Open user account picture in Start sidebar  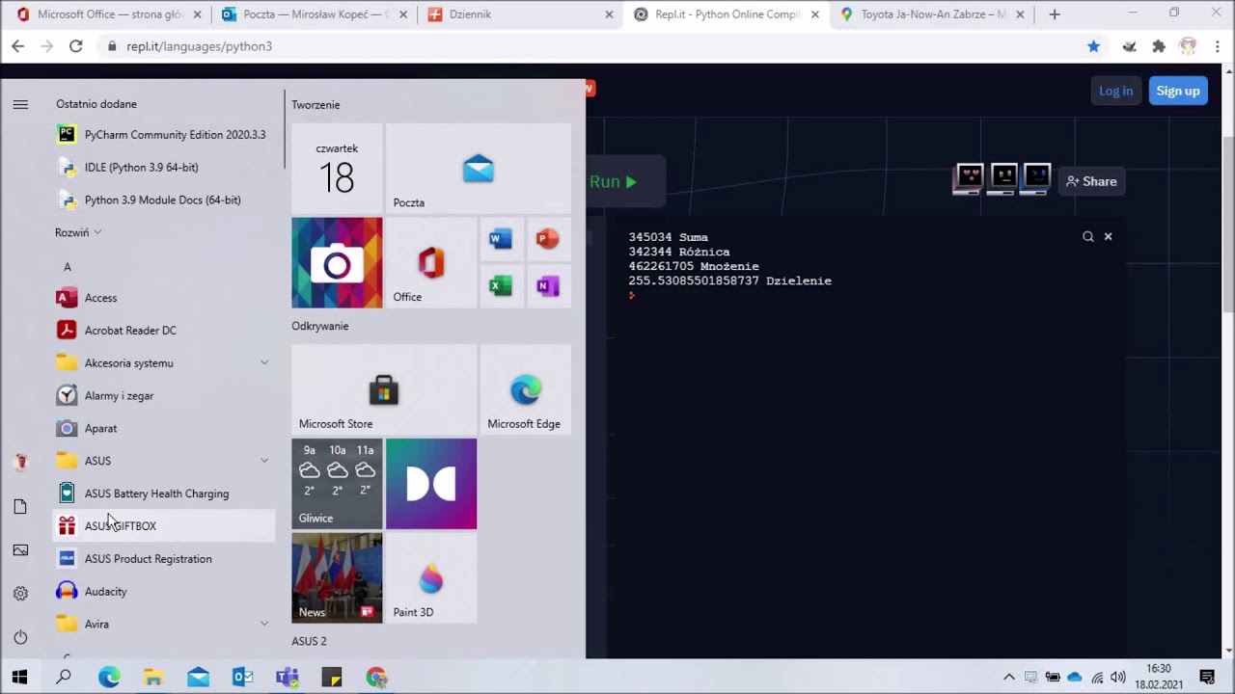[x=20, y=462]
